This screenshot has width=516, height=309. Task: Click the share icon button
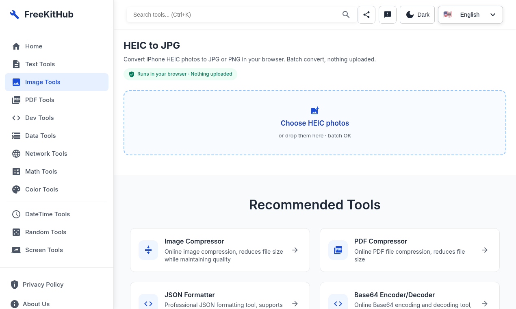pos(366,15)
